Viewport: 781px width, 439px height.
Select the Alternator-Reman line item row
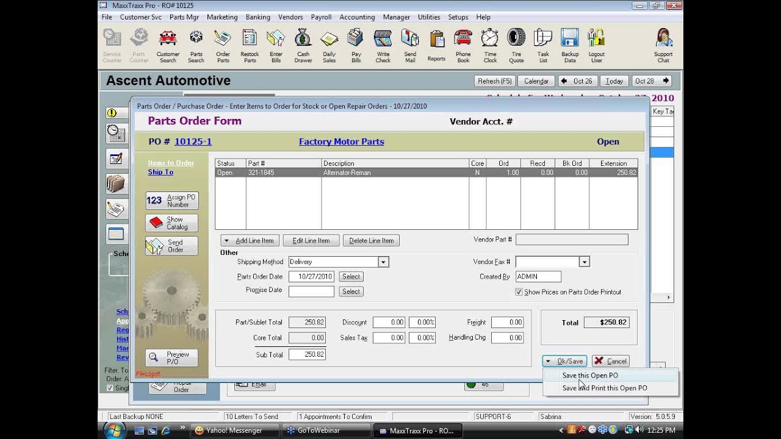(426, 173)
